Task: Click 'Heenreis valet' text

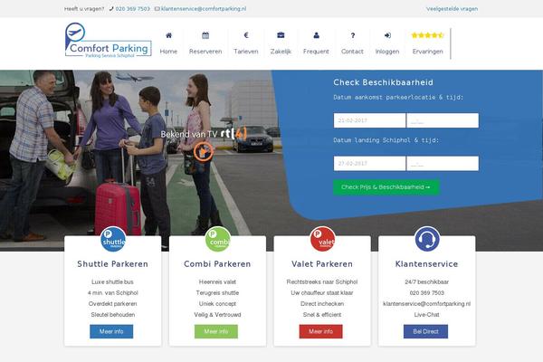Action: coord(217,282)
